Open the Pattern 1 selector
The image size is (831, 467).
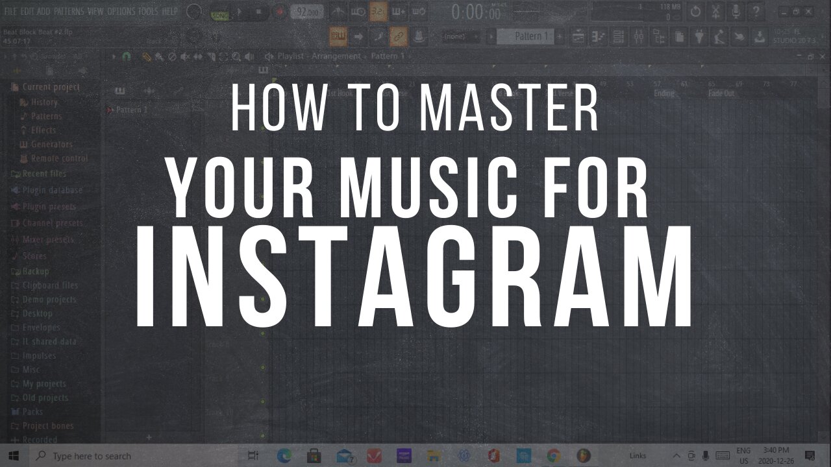(525, 36)
